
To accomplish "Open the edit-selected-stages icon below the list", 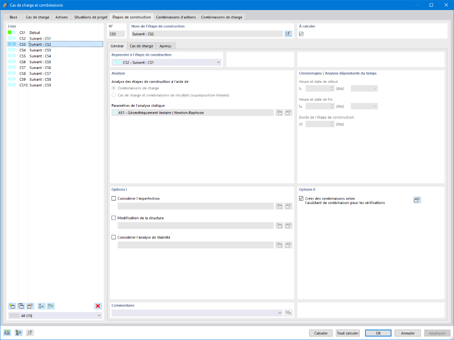I will pyautogui.click(x=30, y=306).
